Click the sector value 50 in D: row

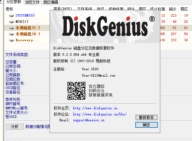[186, 34]
